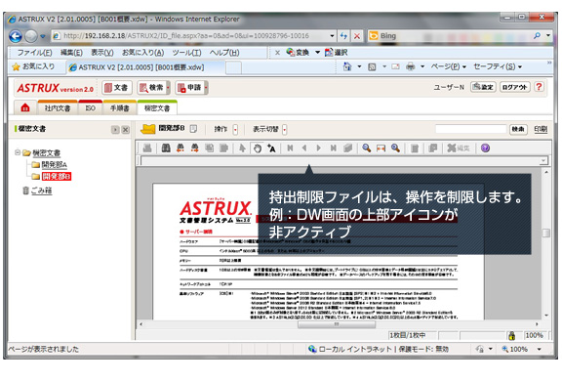Click the red home tab icon
The width and height of the screenshot is (562, 382).
point(25,107)
